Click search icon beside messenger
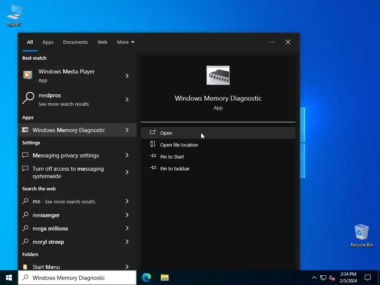Screen dimensions: 380x285 coord(25,215)
